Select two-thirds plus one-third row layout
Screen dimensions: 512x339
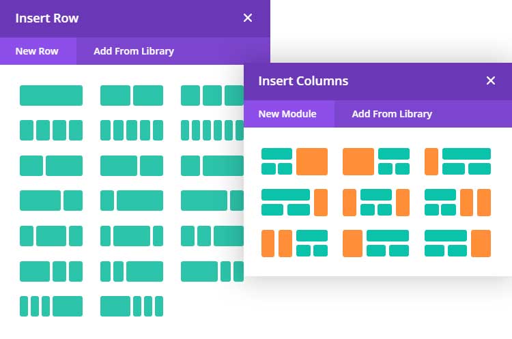click(51, 201)
